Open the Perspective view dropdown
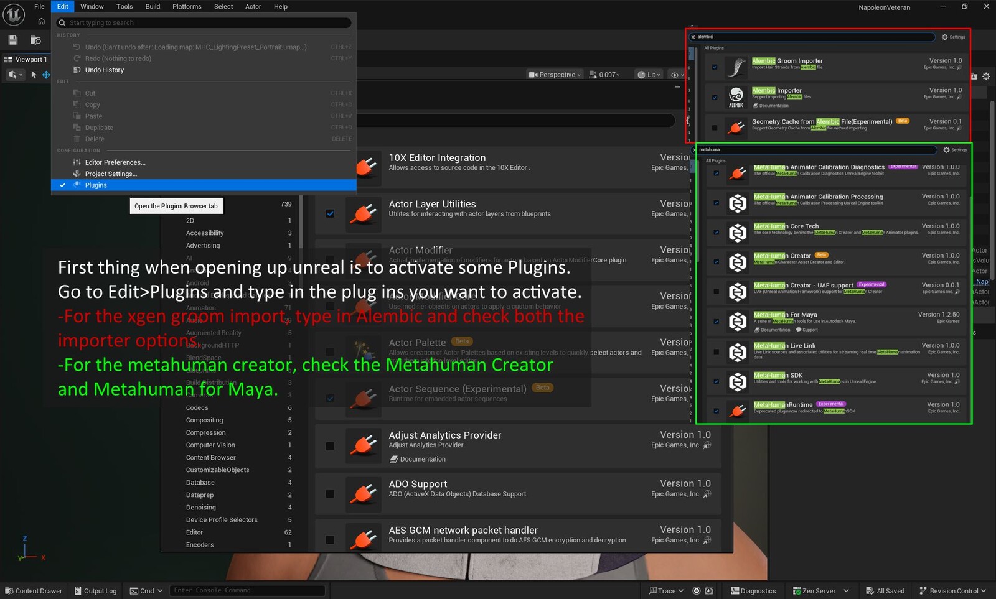 pyautogui.click(x=555, y=75)
